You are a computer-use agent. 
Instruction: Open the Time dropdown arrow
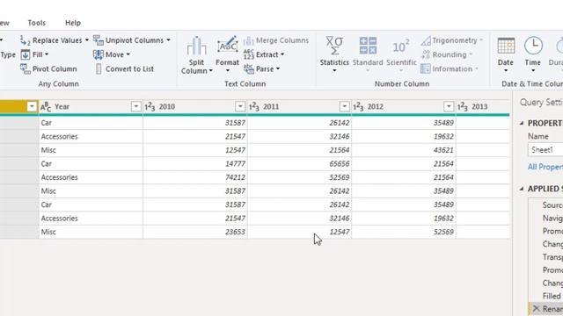[533, 70]
